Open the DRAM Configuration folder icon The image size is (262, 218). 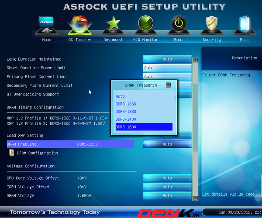[12, 153]
